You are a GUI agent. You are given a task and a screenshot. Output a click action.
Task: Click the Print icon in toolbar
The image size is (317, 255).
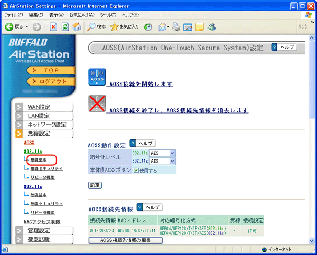[176, 26]
